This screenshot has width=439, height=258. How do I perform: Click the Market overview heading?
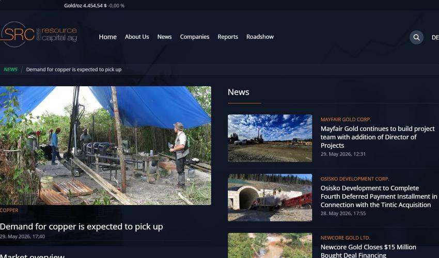point(32,255)
